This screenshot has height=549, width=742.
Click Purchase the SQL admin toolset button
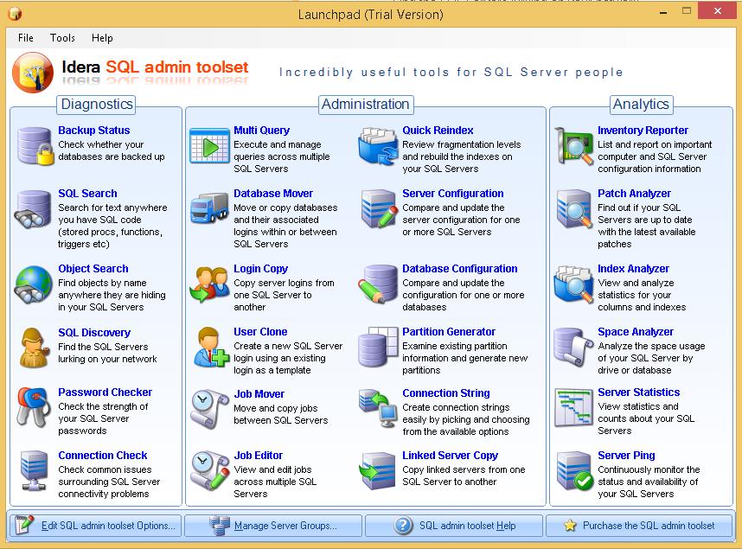coord(639,526)
